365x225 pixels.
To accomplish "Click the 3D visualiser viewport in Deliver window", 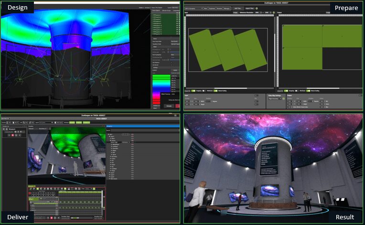I will pos(67,155).
